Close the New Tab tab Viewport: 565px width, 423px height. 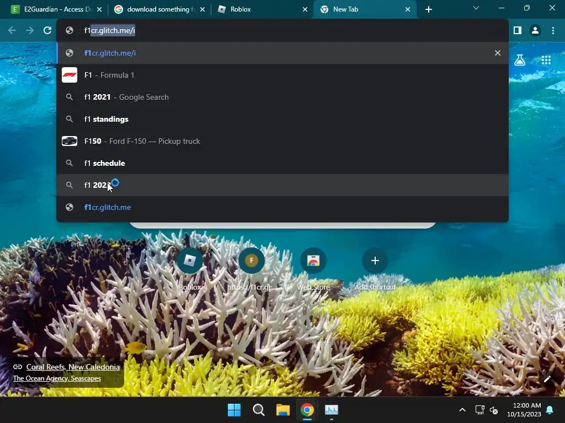[408, 9]
